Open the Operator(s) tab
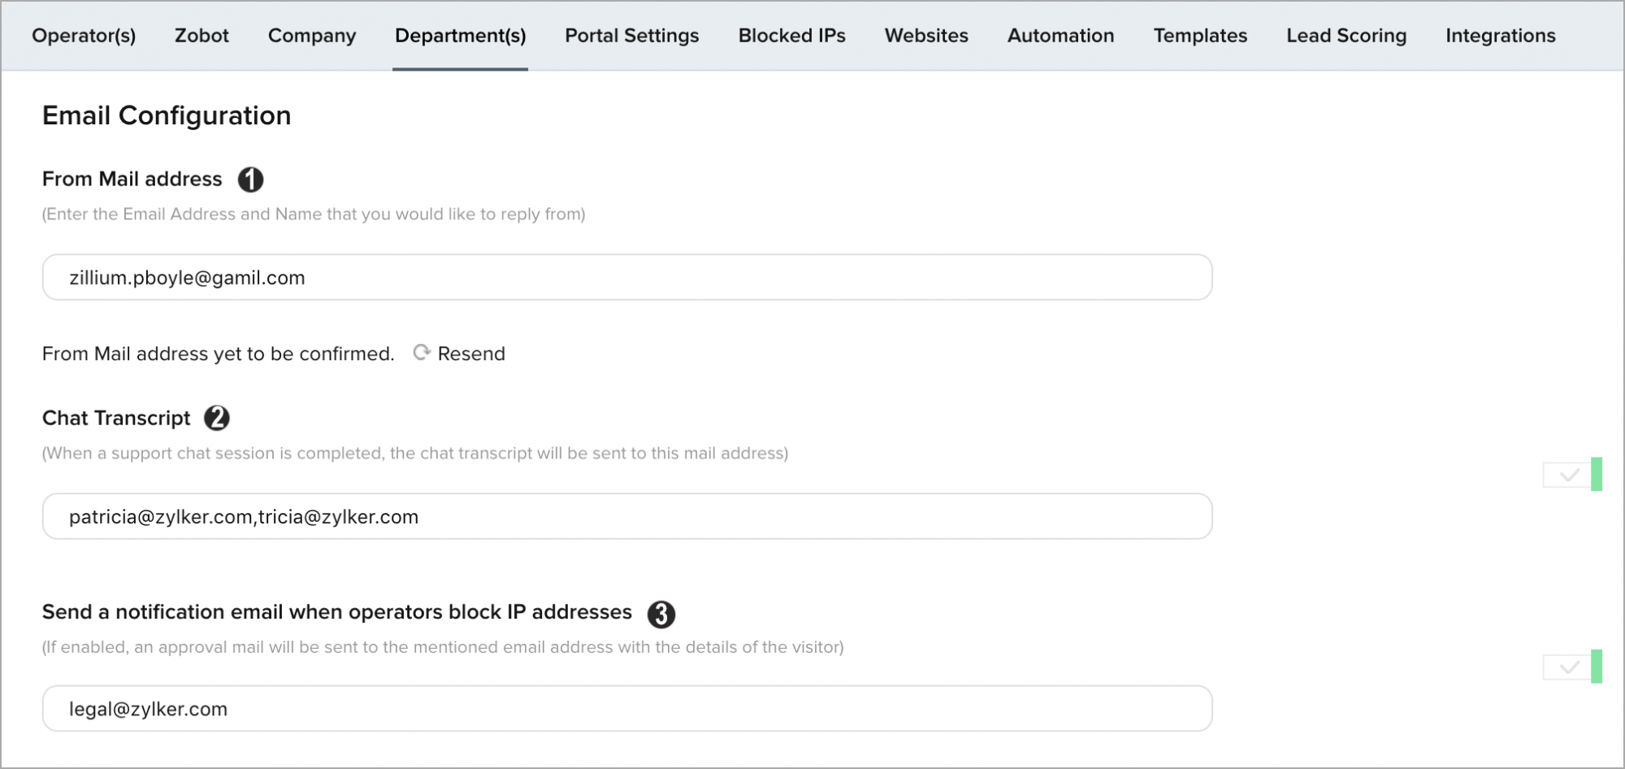The width and height of the screenshot is (1625, 769). click(x=84, y=36)
